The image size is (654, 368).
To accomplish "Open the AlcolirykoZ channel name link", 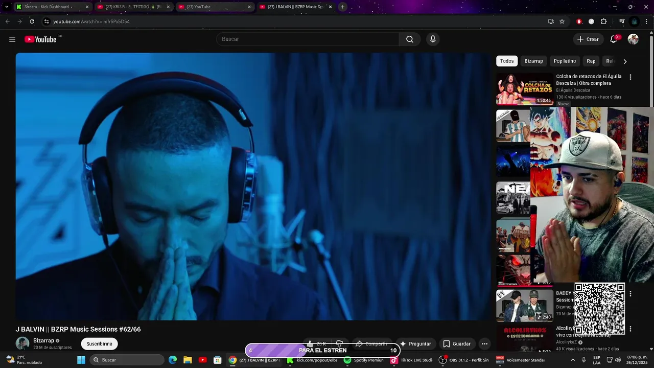I will point(566,342).
